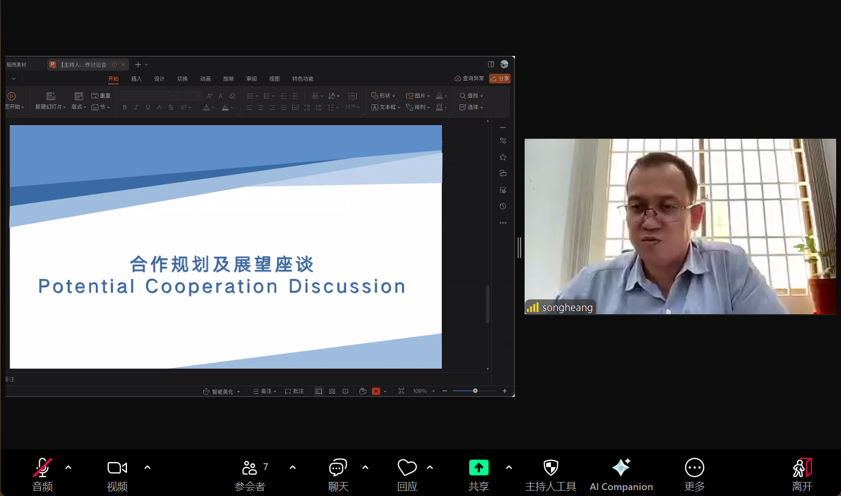The height and width of the screenshot is (496, 841).
Task: Open 主持人工具 host tools shield
Action: tap(550, 468)
